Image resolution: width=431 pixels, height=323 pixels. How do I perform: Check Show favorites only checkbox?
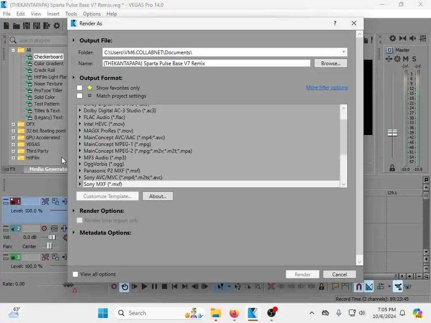[x=80, y=87]
